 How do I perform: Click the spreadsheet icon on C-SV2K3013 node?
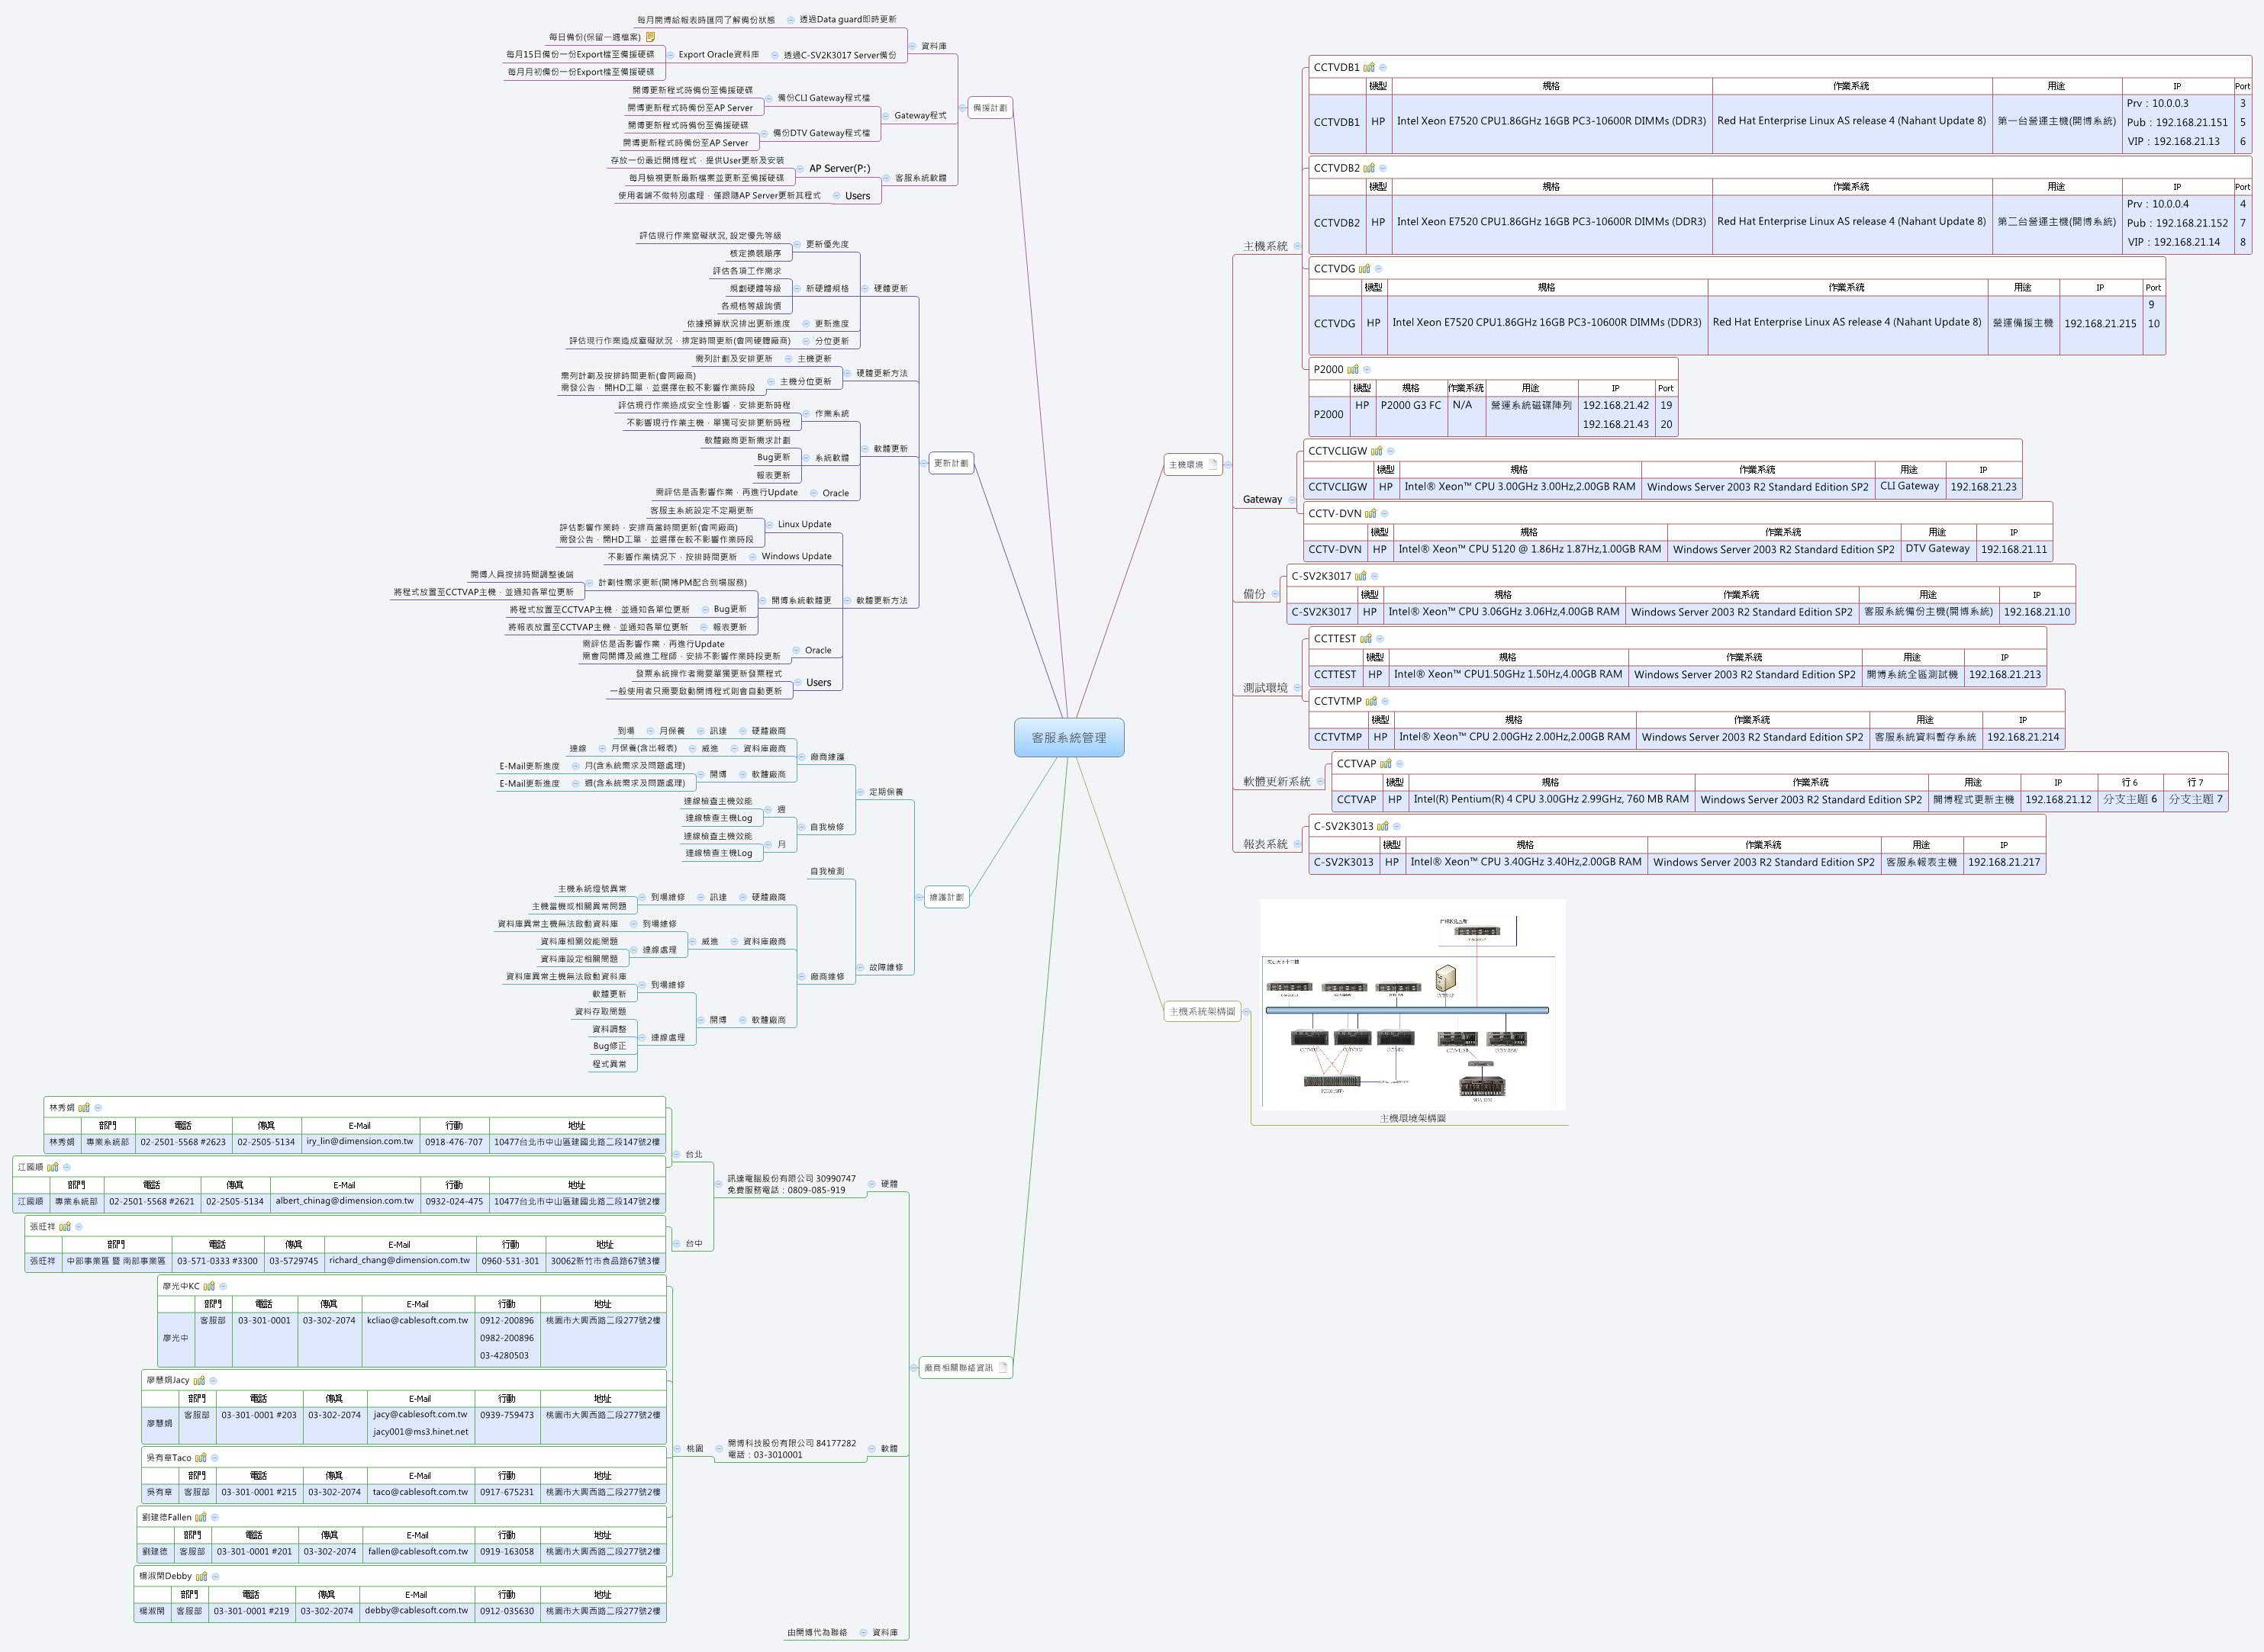tap(1383, 826)
